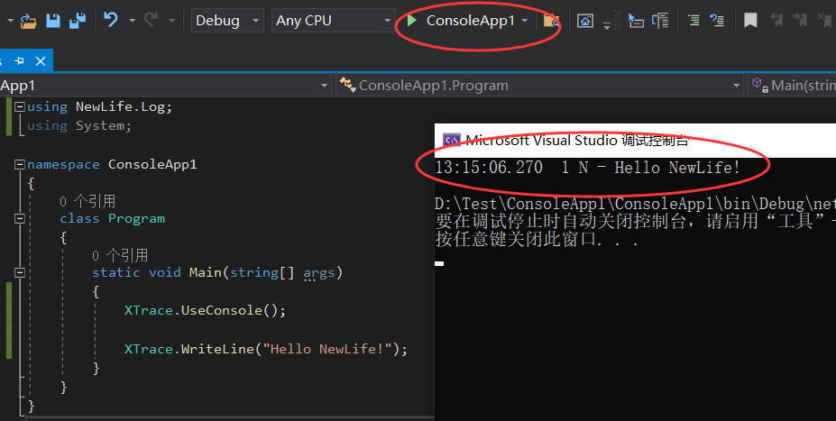Expand the toolbar overflow options arrow

pos(607,25)
